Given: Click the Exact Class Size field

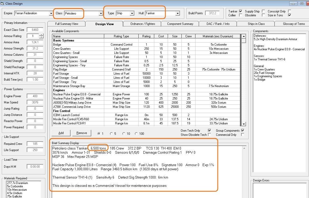Looking at the screenshot, I should [35, 30].
